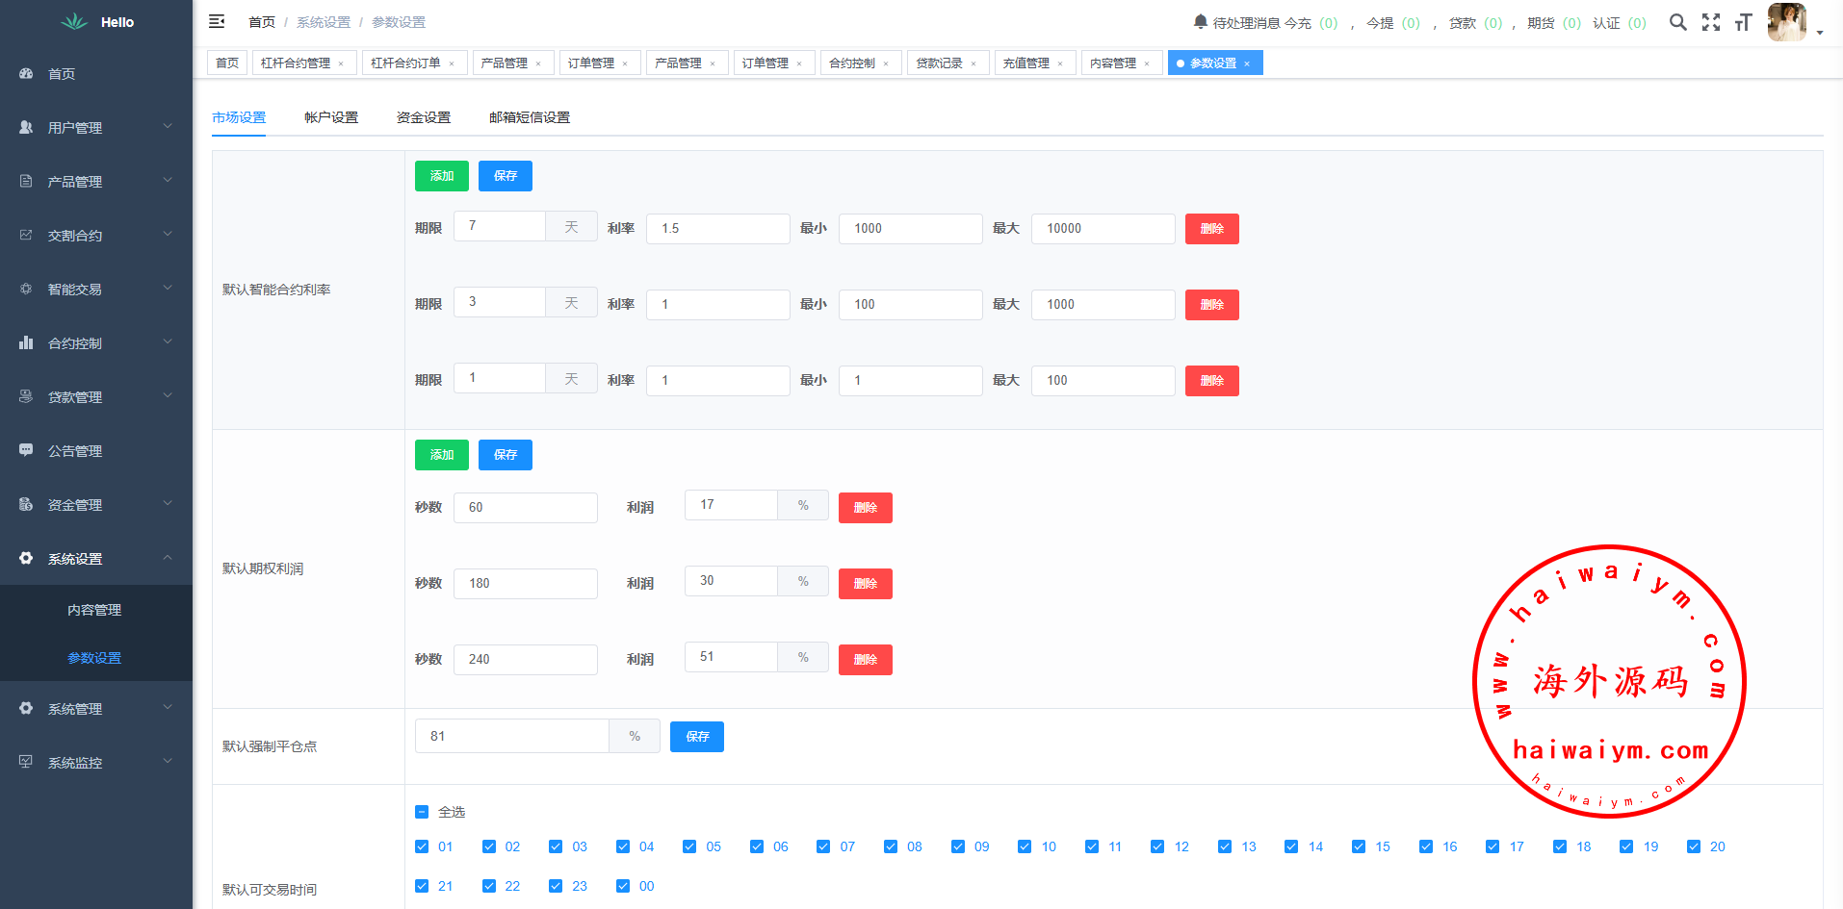Click the 今充 (0) notification link
This screenshot has height=909, width=1843.
click(1311, 23)
